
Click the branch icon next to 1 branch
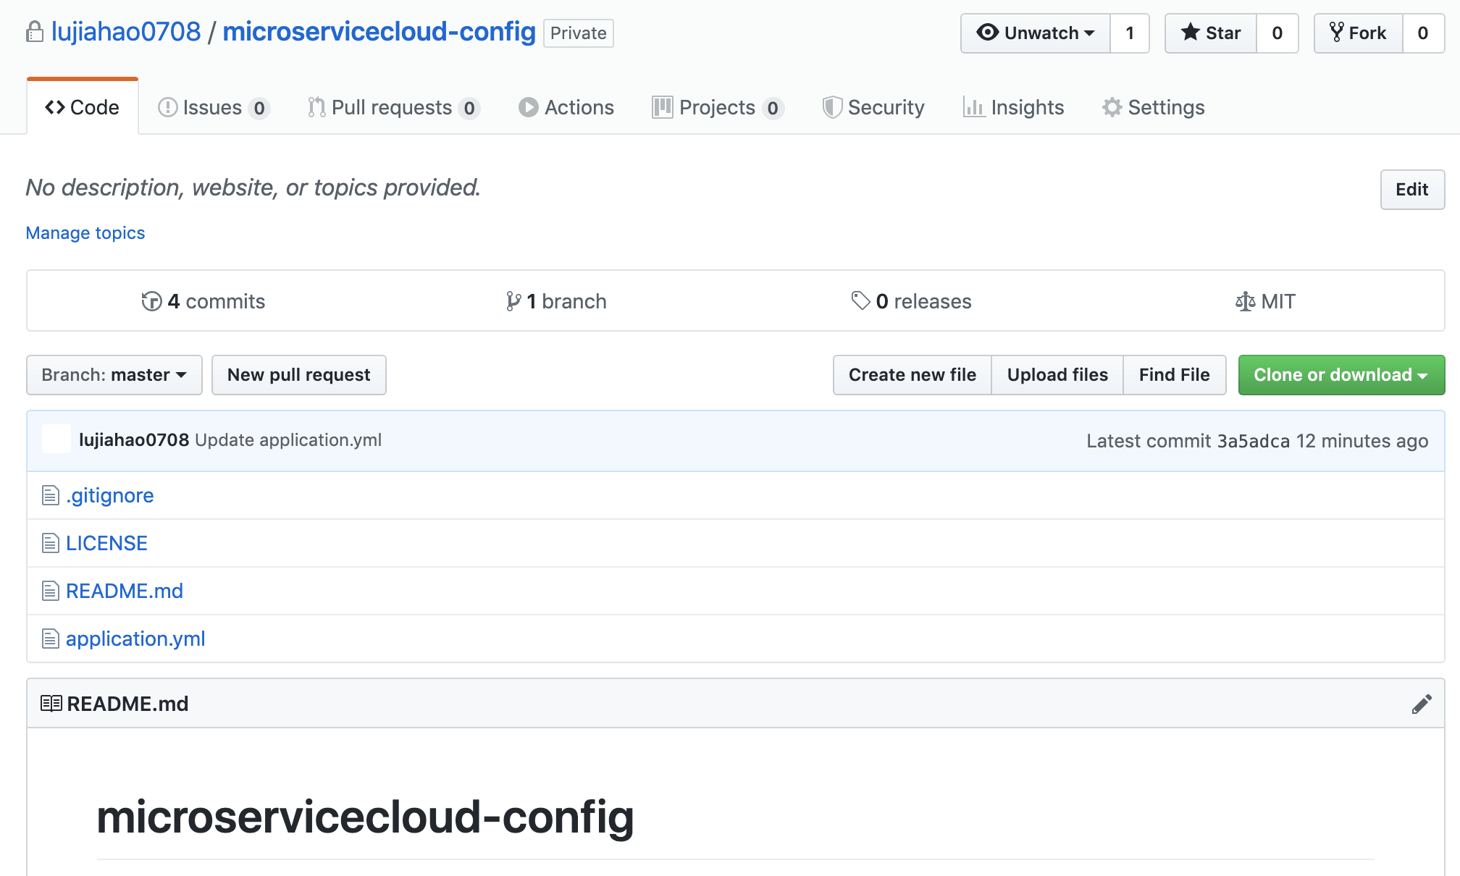513,301
